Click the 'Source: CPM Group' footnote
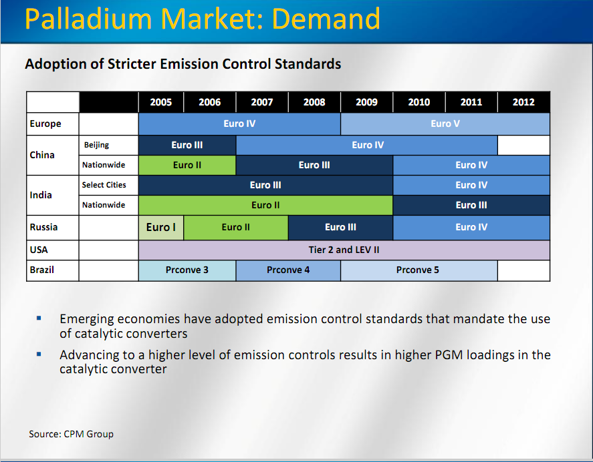The width and height of the screenshot is (593, 462). (71, 434)
